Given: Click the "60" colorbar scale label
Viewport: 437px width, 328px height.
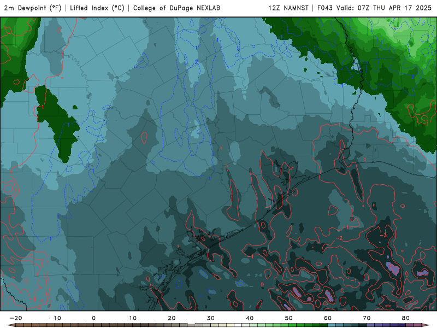Looking at the screenshot, I should pos(328,318).
